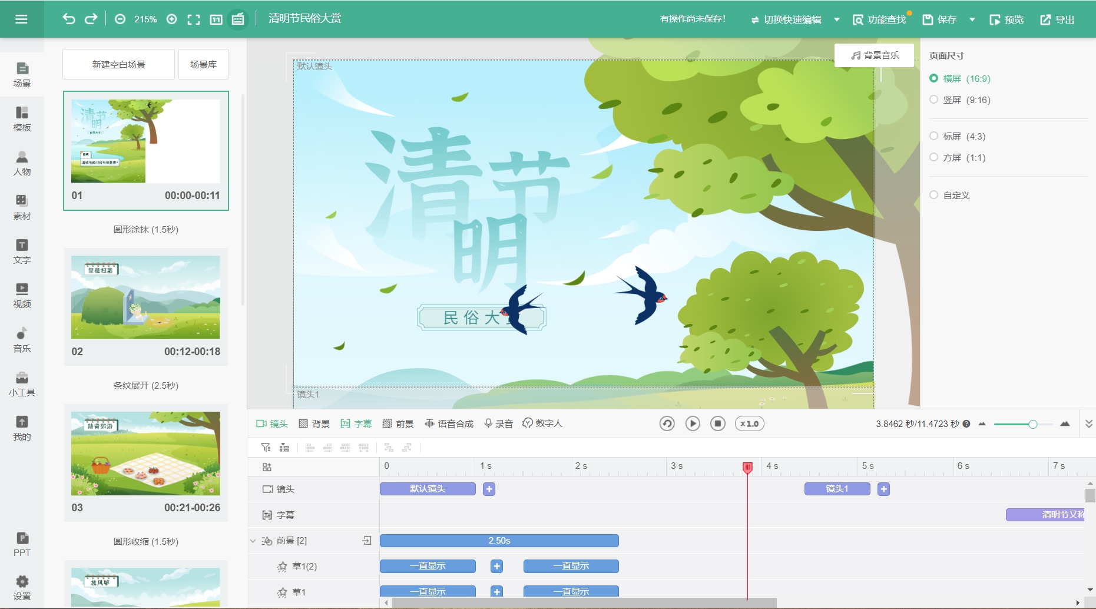Collapse the timeline panel with double chevron
1096x609 pixels.
[x=1088, y=423]
